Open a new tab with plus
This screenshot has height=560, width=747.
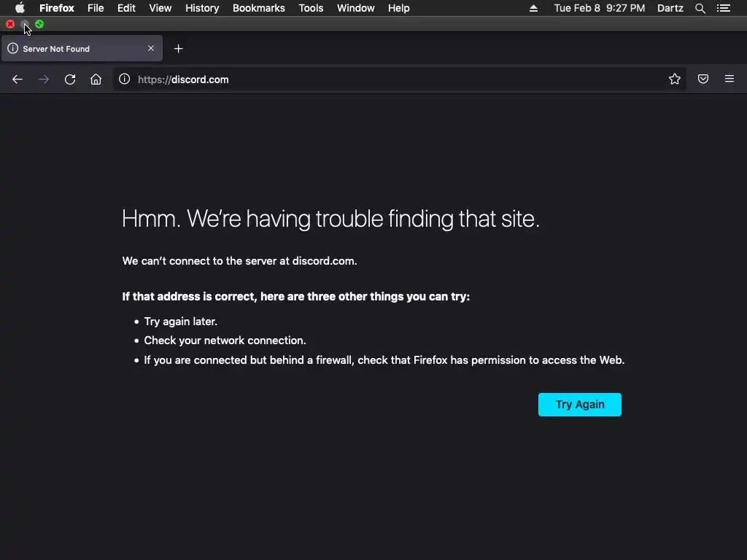tap(178, 49)
